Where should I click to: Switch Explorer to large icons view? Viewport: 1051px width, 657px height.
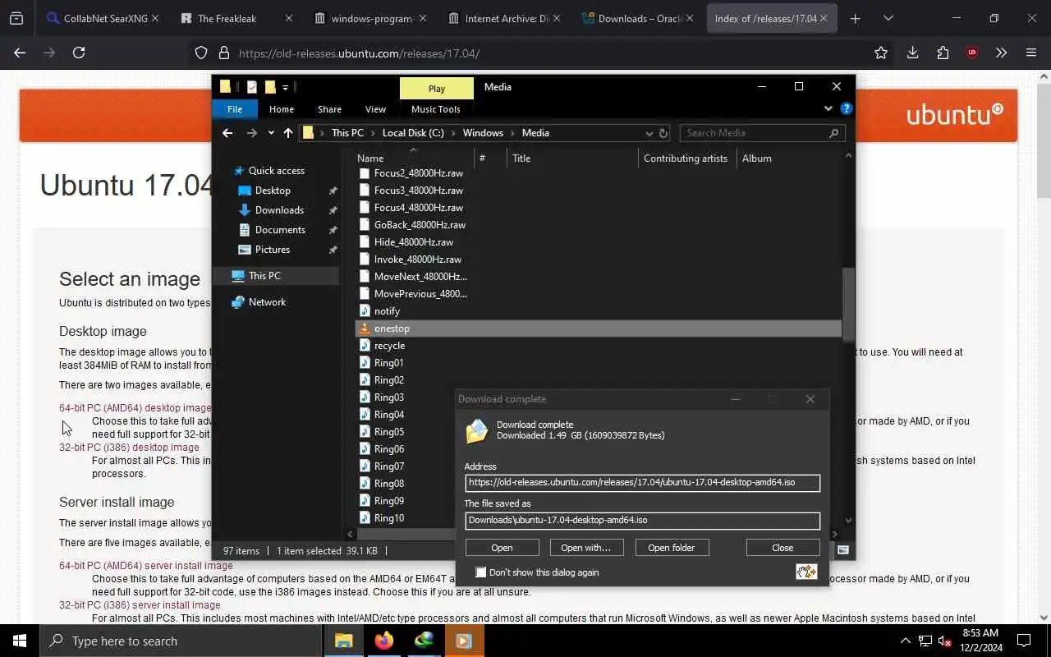pyautogui.click(x=843, y=550)
